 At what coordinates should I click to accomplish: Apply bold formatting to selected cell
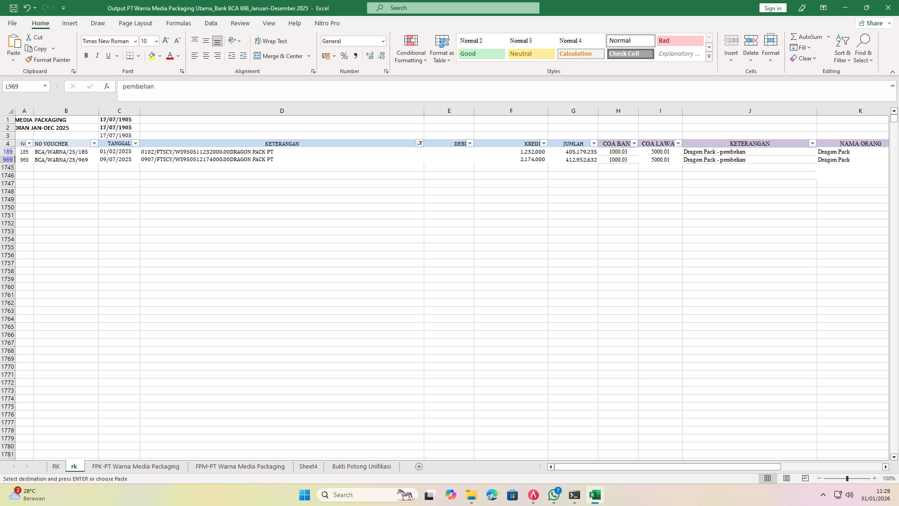coord(86,55)
